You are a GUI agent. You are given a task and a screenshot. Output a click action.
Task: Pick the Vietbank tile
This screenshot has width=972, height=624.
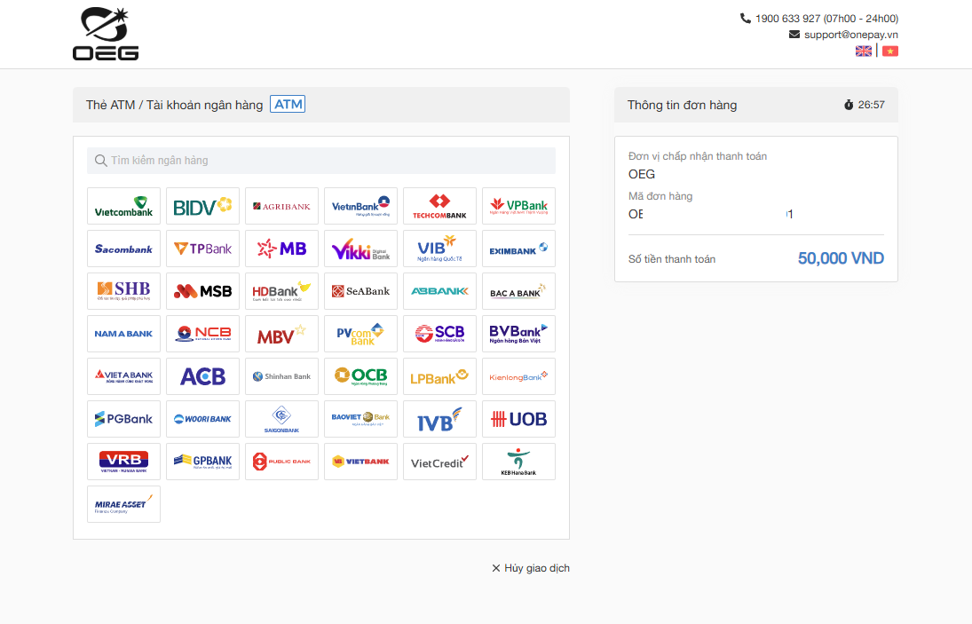360,462
